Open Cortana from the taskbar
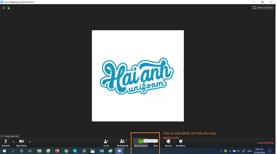 point(21,151)
